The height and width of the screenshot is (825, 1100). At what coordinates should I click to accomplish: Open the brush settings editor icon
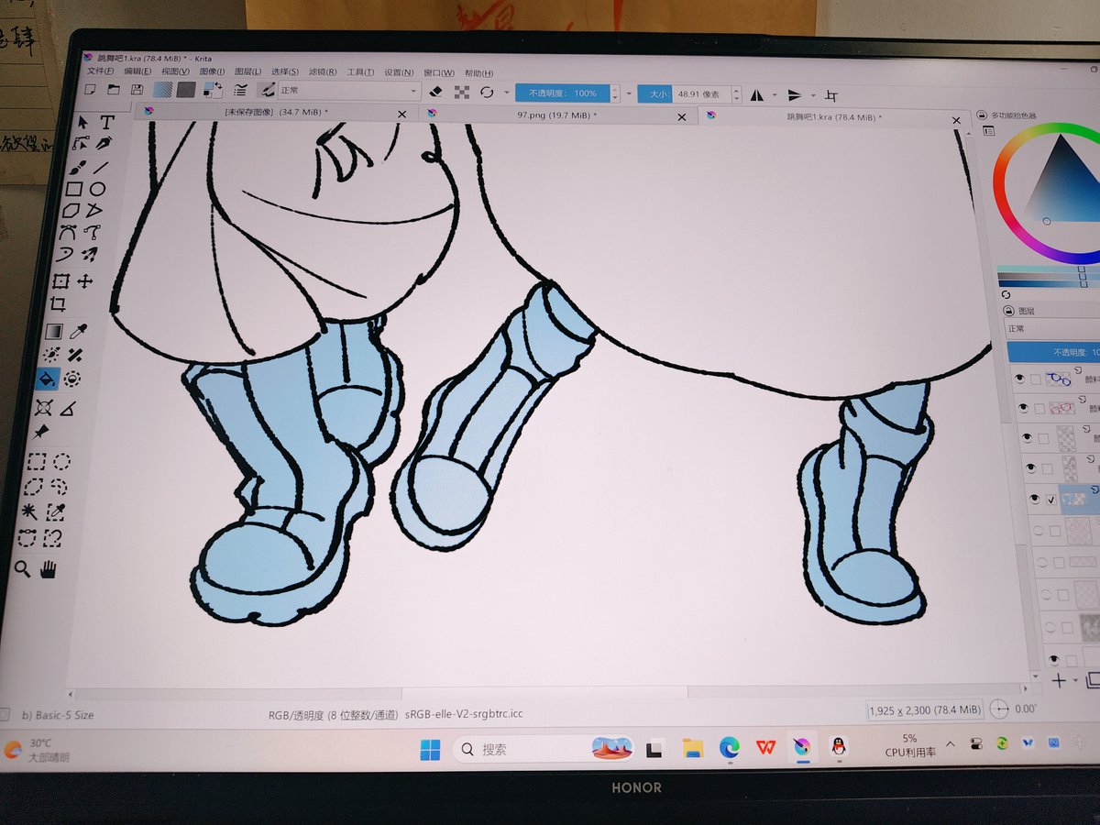pos(240,91)
